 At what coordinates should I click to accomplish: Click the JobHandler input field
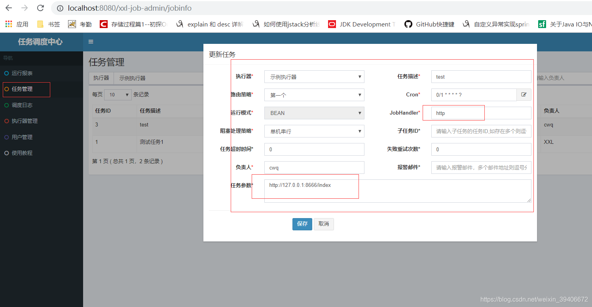coord(481,113)
